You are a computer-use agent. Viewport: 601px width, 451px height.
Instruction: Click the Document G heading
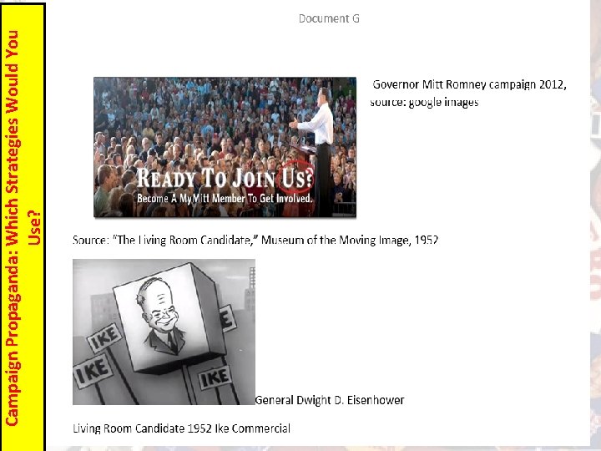pos(329,18)
